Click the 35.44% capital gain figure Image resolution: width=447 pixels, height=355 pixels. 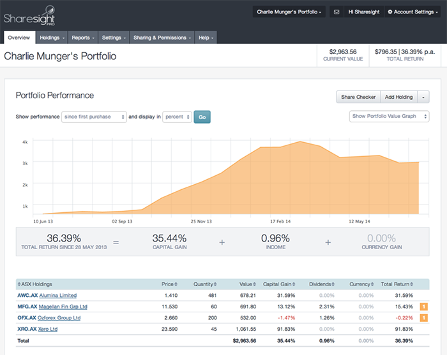(169, 238)
